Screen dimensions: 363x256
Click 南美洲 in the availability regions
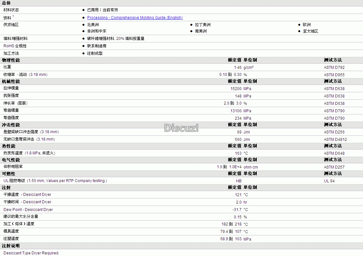(x=201, y=31)
